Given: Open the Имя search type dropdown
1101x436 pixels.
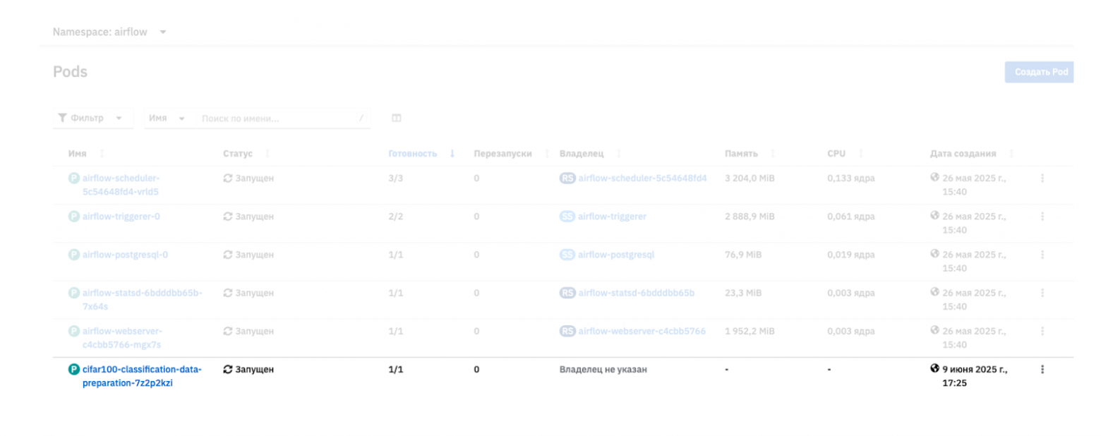Looking at the screenshot, I should pyautogui.click(x=167, y=119).
